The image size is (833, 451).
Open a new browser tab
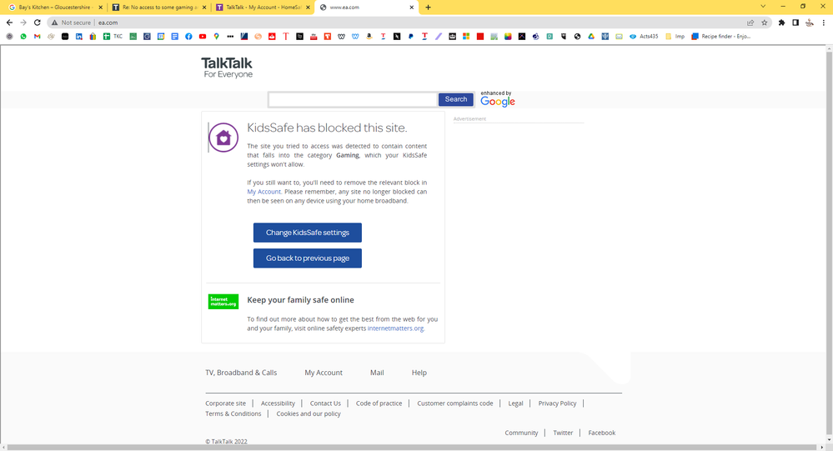(429, 8)
